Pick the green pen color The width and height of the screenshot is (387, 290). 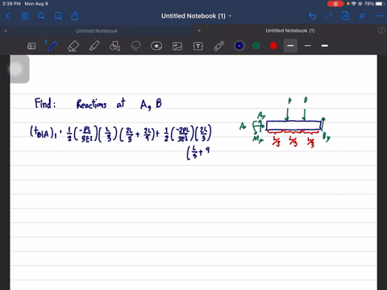pyautogui.click(x=256, y=46)
